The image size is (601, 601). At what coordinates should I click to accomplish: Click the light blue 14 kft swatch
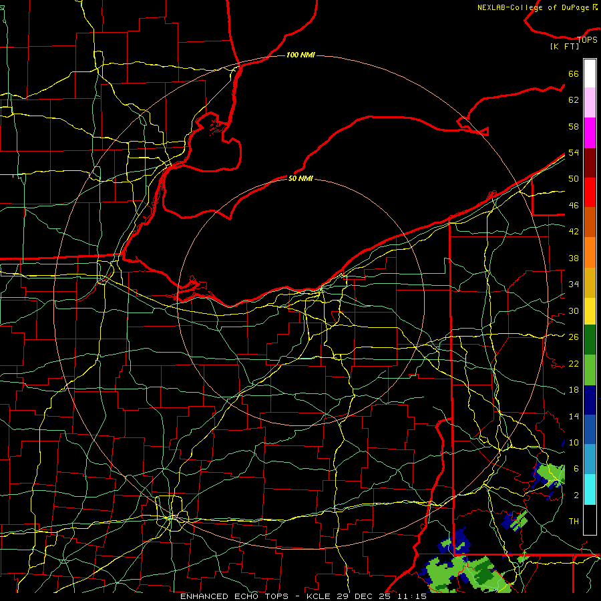click(590, 459)
